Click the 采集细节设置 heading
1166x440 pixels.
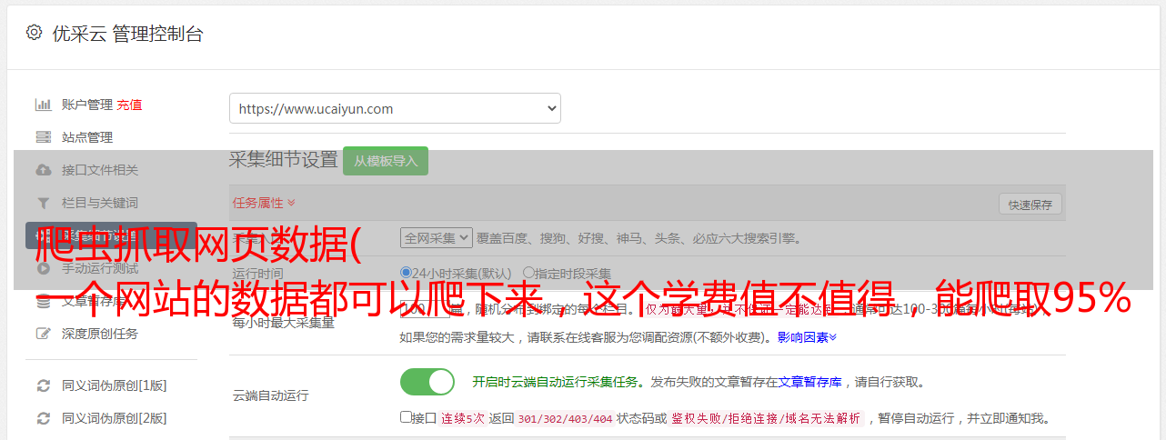click(x=284, y=160)
